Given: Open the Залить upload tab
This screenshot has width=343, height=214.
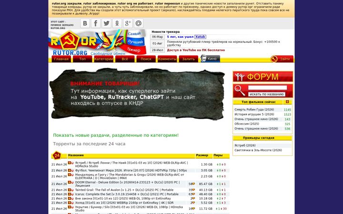Looking at the screenshot, I should pyautogui.click(x=189, y=59).
